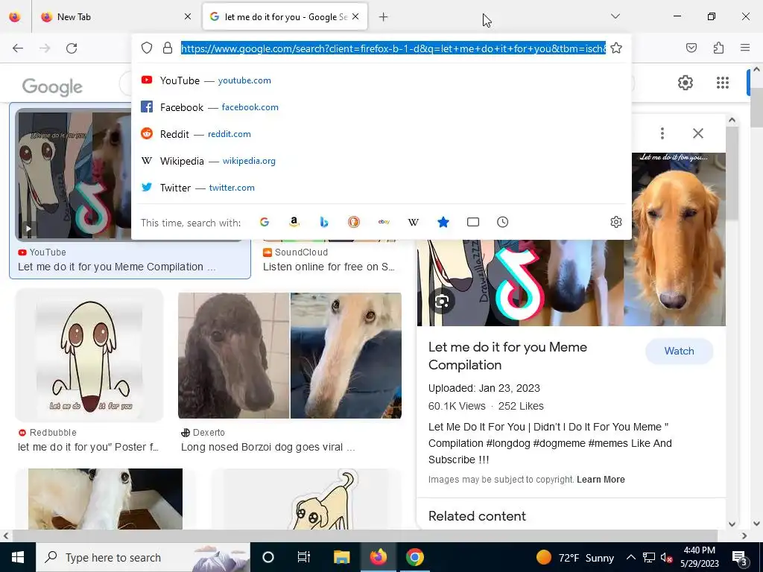This screenshot has width=763, height=572.
Task: Select the 'let me do it for you' tab
Action: (x=285, y=16)
